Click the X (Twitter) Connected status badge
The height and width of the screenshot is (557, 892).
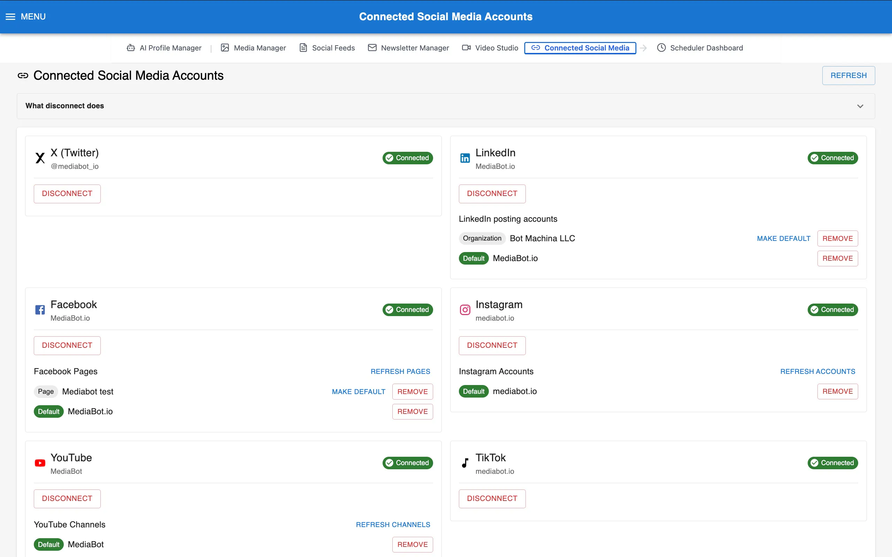tap(408, 158)
